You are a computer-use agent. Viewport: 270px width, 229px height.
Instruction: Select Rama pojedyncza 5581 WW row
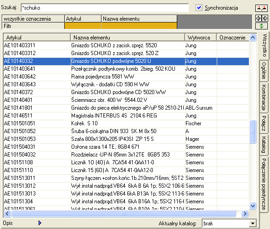point(126,77)
